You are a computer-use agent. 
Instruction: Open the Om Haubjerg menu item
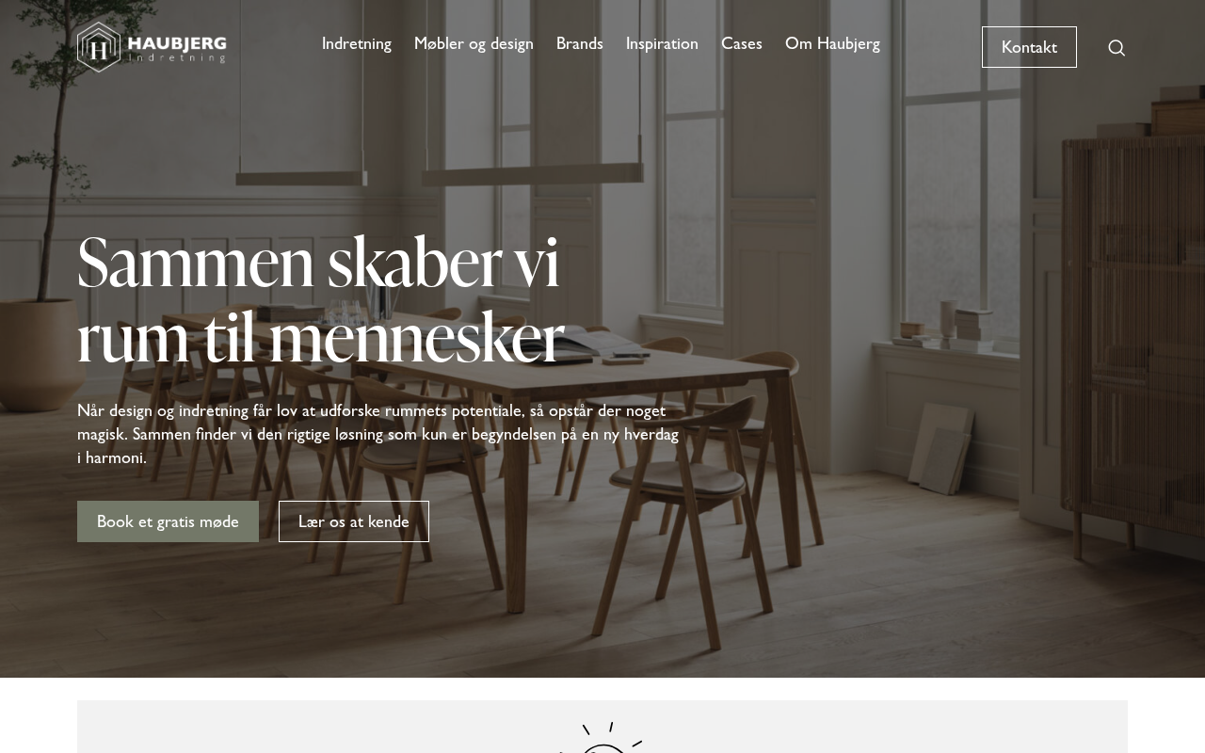coord(832,43)
